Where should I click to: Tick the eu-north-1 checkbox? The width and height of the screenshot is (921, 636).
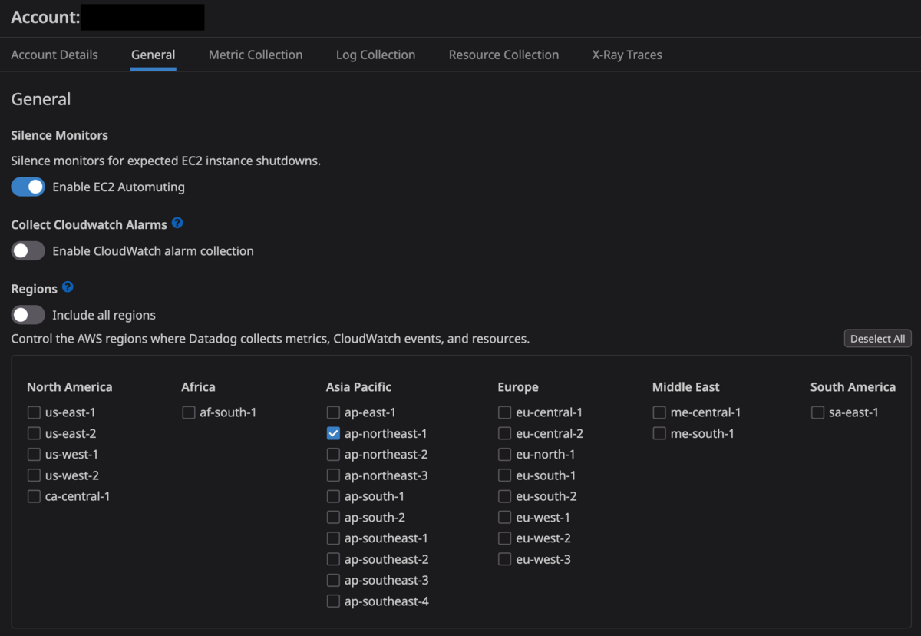tap(504, 455)
